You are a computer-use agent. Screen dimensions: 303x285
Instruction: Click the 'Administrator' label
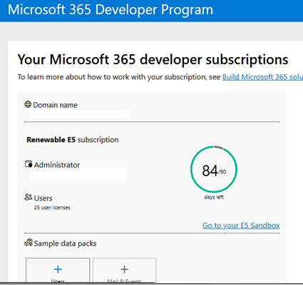tap(57, 165)
